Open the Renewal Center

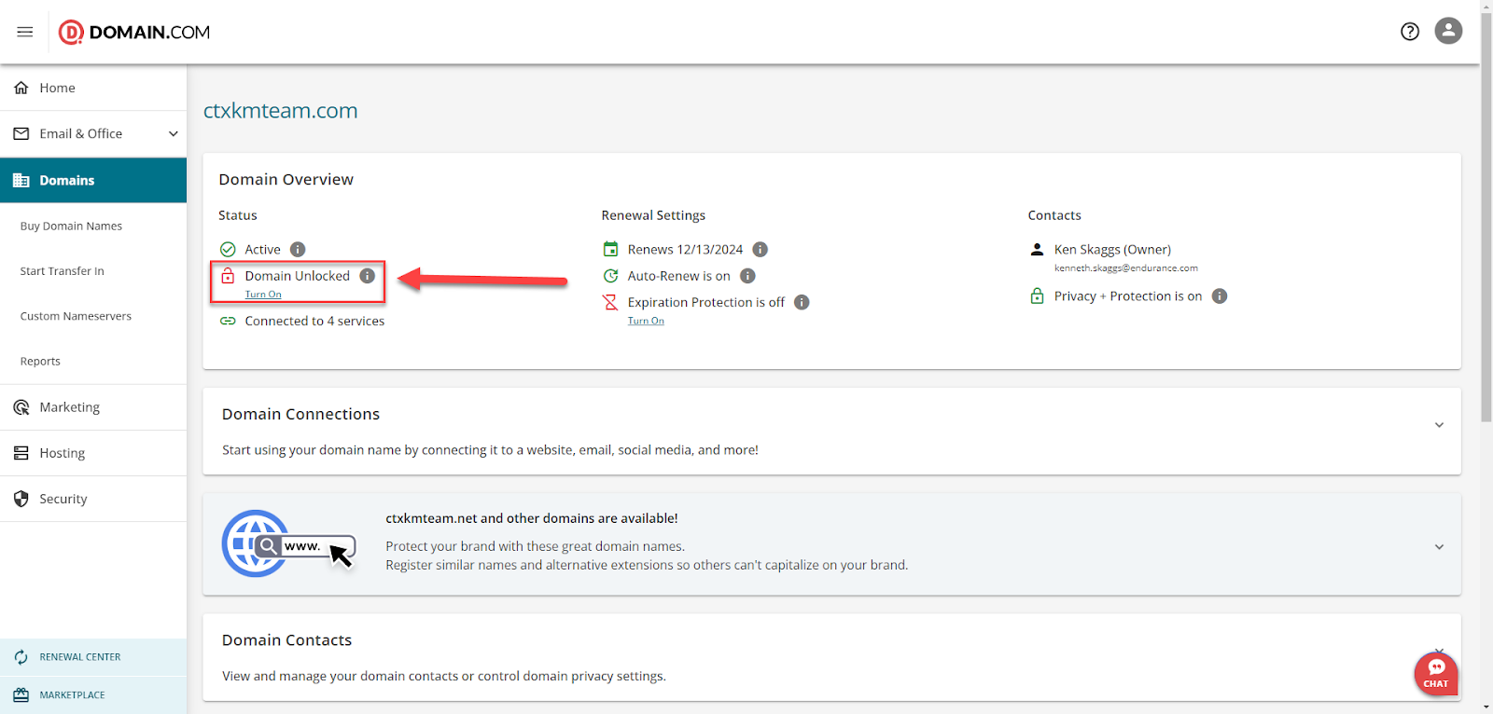click(x=93, y=657)
